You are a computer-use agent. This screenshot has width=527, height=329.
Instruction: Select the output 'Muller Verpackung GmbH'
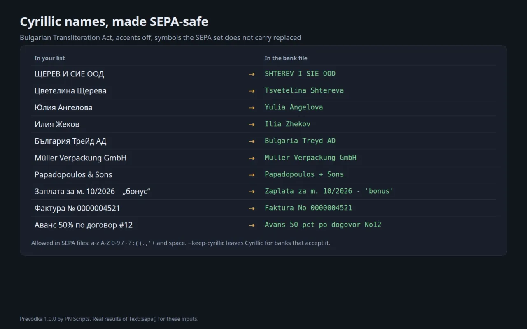pyautogui.click(x=310, y=158)
